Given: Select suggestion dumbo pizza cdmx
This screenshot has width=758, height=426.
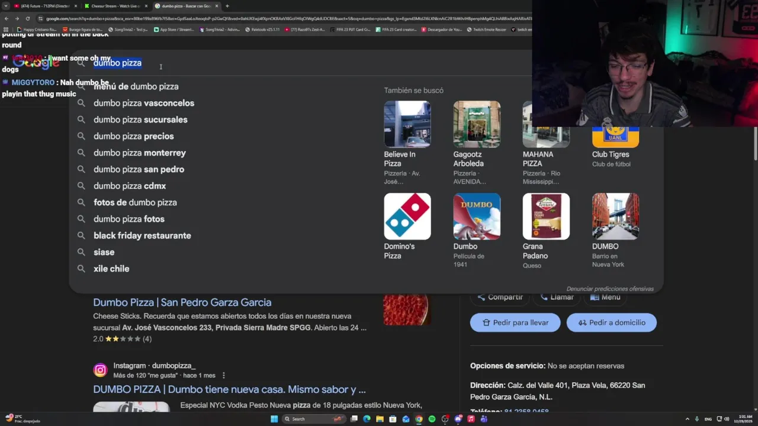Looking at the screenshot, I should (130, 186).
